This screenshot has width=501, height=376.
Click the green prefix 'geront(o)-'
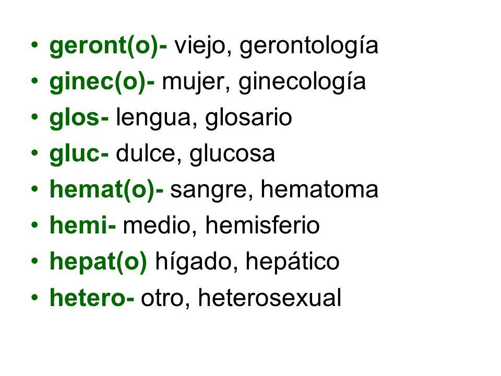pos(109,46)
